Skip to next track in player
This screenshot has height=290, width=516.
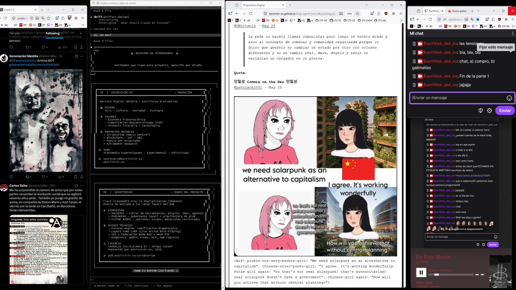pyautogui.click(x=482, y=275)
